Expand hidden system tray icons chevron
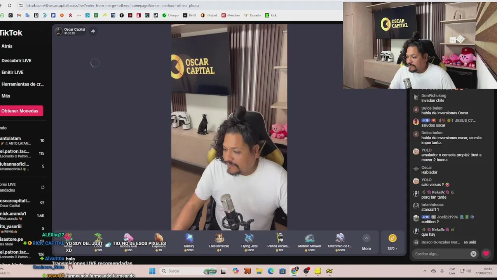497x280 pixels. [425, 271]
